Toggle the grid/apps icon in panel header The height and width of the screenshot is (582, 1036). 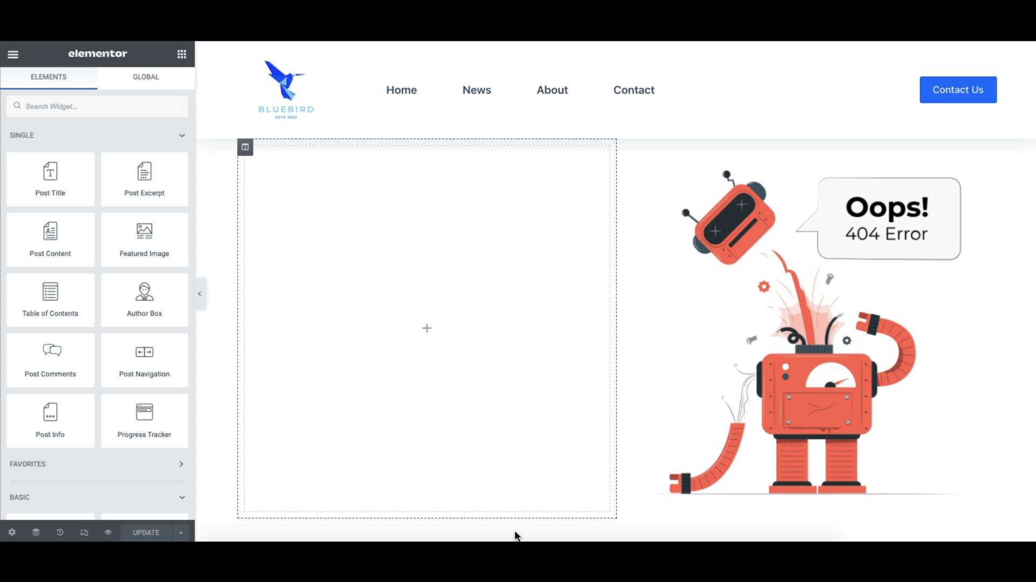coord(181,53)
